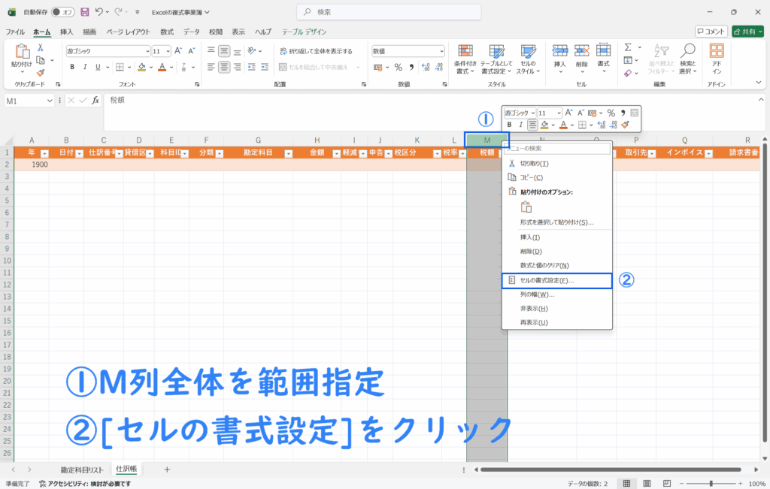770x489 pixels.
Task: Click the アドイン add-ins icon
Action: (717, 57)
